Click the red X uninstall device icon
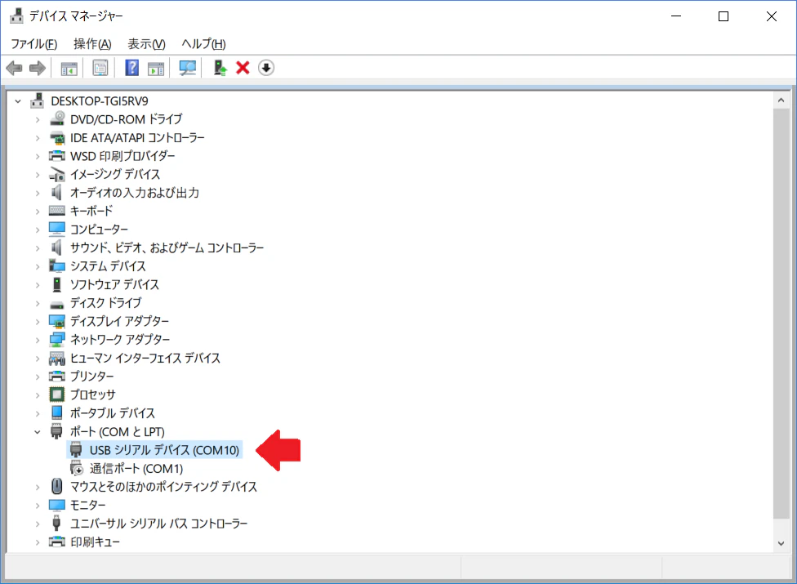797x584 pixels. click(243, 68)
